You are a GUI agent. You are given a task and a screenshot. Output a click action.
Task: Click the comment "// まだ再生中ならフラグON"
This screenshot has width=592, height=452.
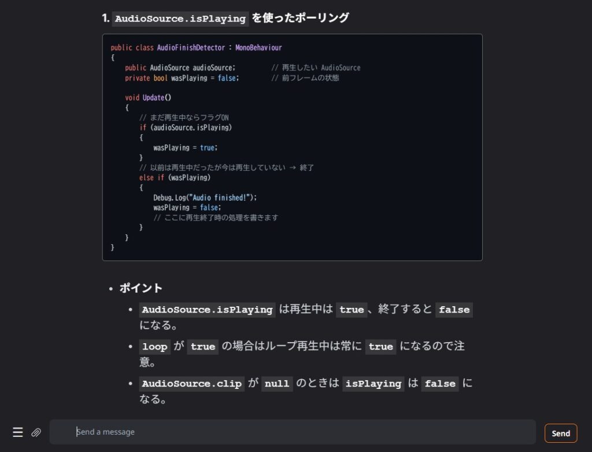pyautogui.click(x=184, y=117)
